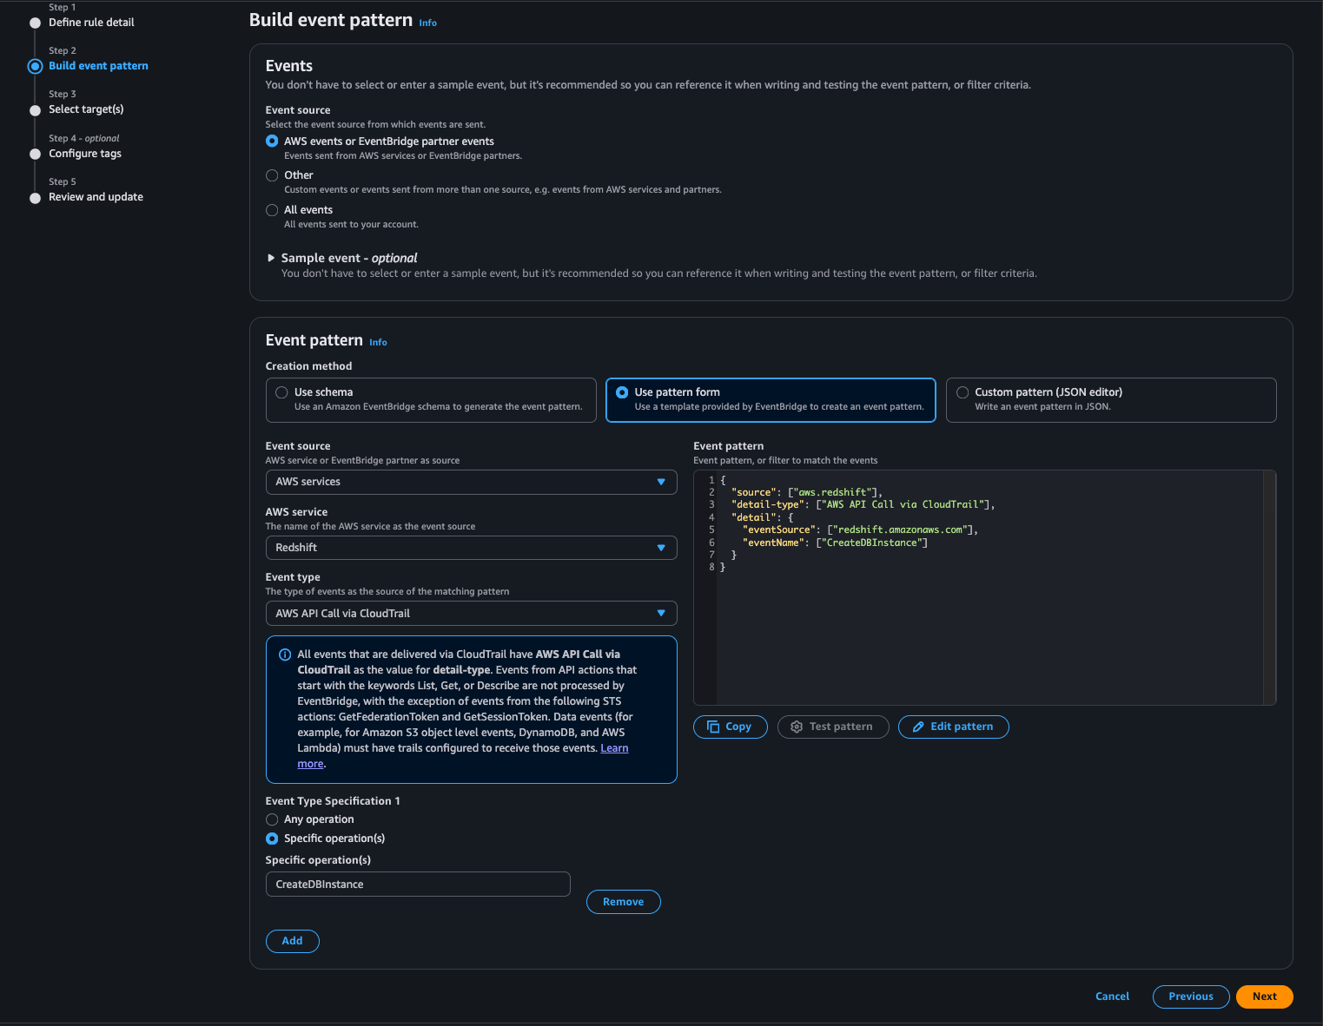
Task: Open the Redshift AWS service dropdown
Action: click(x=471, y=548)
